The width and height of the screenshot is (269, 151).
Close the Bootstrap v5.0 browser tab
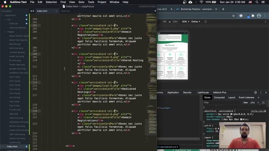tap(171, 9)
